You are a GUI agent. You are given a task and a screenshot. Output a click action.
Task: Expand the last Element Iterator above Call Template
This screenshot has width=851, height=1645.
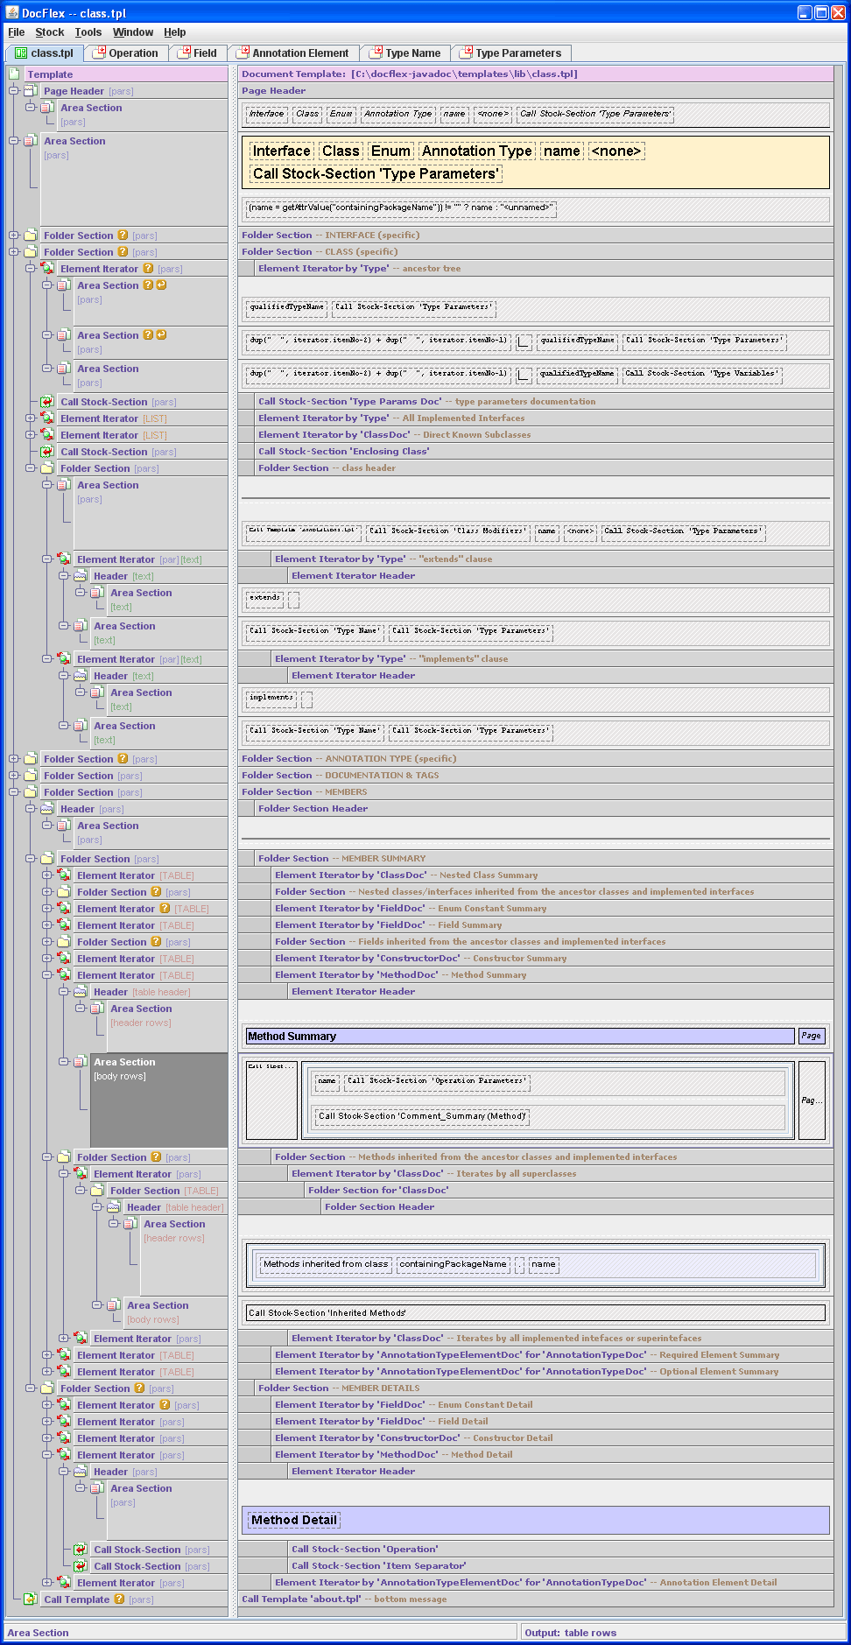[47, 1583]
